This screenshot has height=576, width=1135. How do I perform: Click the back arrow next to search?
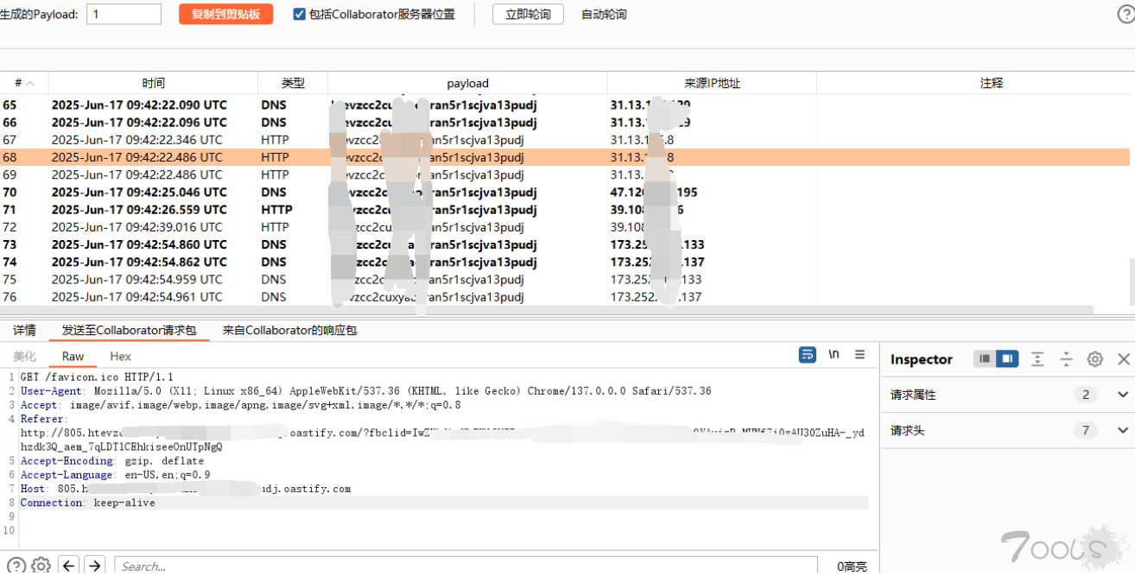point(69,566)
